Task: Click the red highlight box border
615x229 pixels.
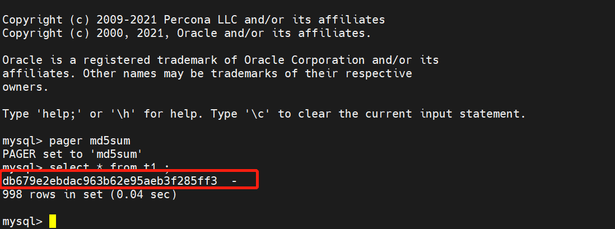Action: pyautogui.click(x=129, y=171)
